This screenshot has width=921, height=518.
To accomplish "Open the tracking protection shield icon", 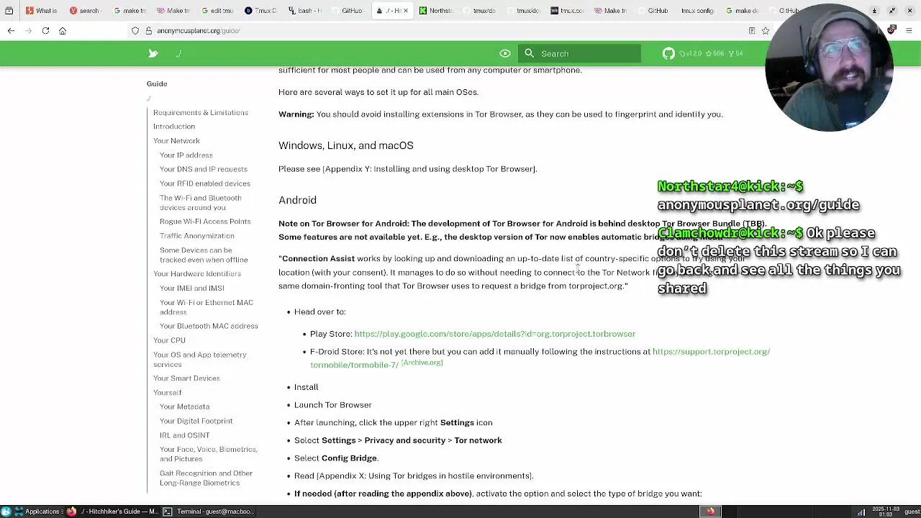I will (135, 31).
